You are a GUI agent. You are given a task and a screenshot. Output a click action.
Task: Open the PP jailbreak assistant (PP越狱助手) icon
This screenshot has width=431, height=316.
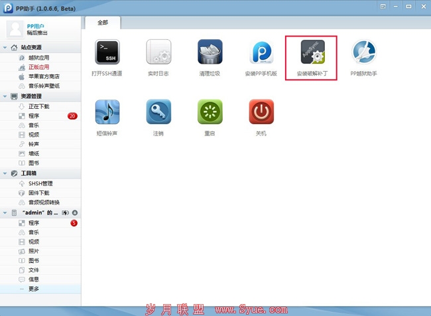coord(363,52)
